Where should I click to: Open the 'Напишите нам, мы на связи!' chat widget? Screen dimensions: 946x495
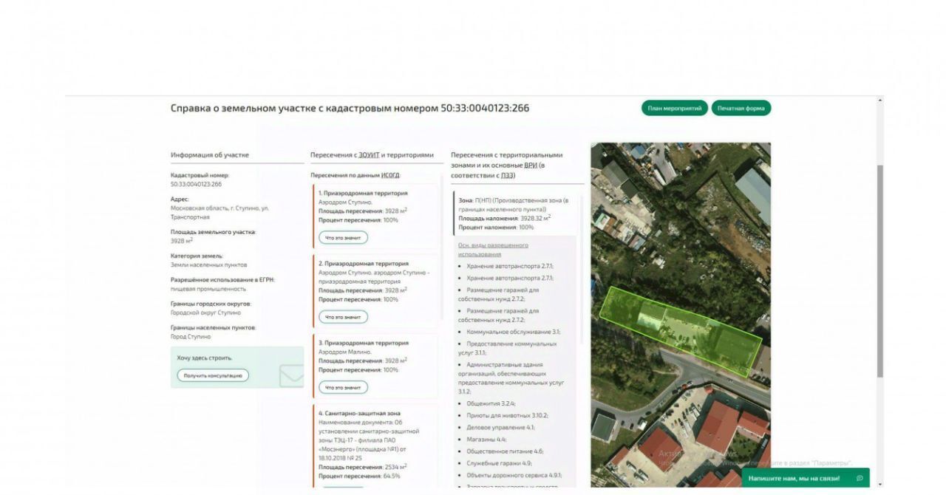(805, 478)
